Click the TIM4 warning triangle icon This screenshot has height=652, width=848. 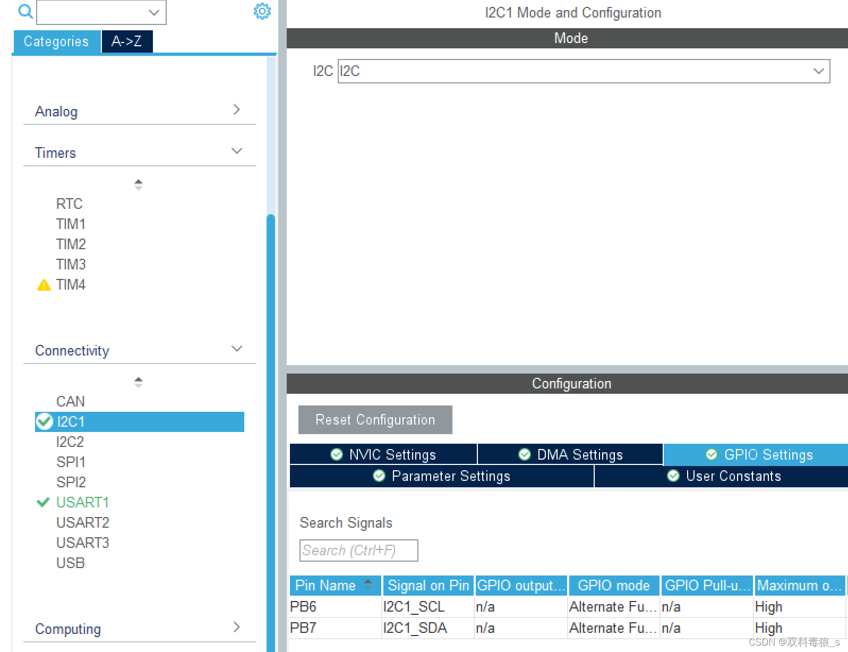pyautogui.click(x=44, y=285)
